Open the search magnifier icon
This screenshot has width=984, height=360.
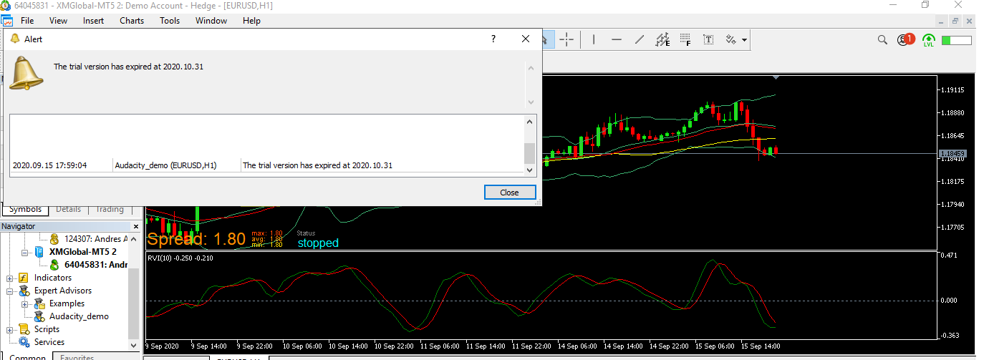[x=882, y=40]
